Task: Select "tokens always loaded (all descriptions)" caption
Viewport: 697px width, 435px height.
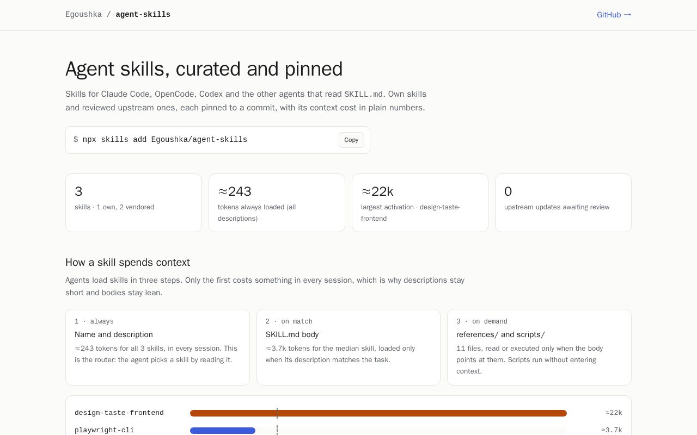Action: click(x=257, y=213)
